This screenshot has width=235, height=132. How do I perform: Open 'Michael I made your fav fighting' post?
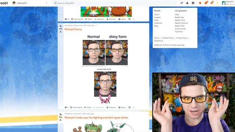pos(96,118)
